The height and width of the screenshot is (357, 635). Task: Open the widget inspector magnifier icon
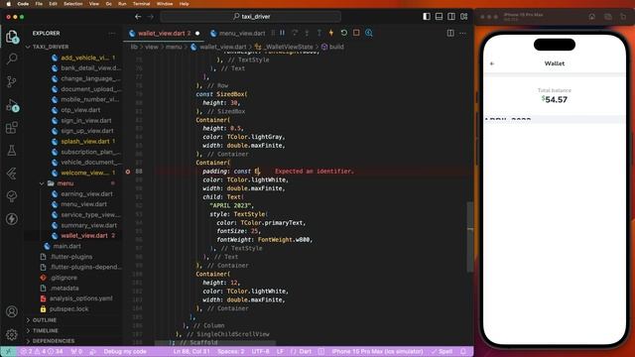(369, 33)
